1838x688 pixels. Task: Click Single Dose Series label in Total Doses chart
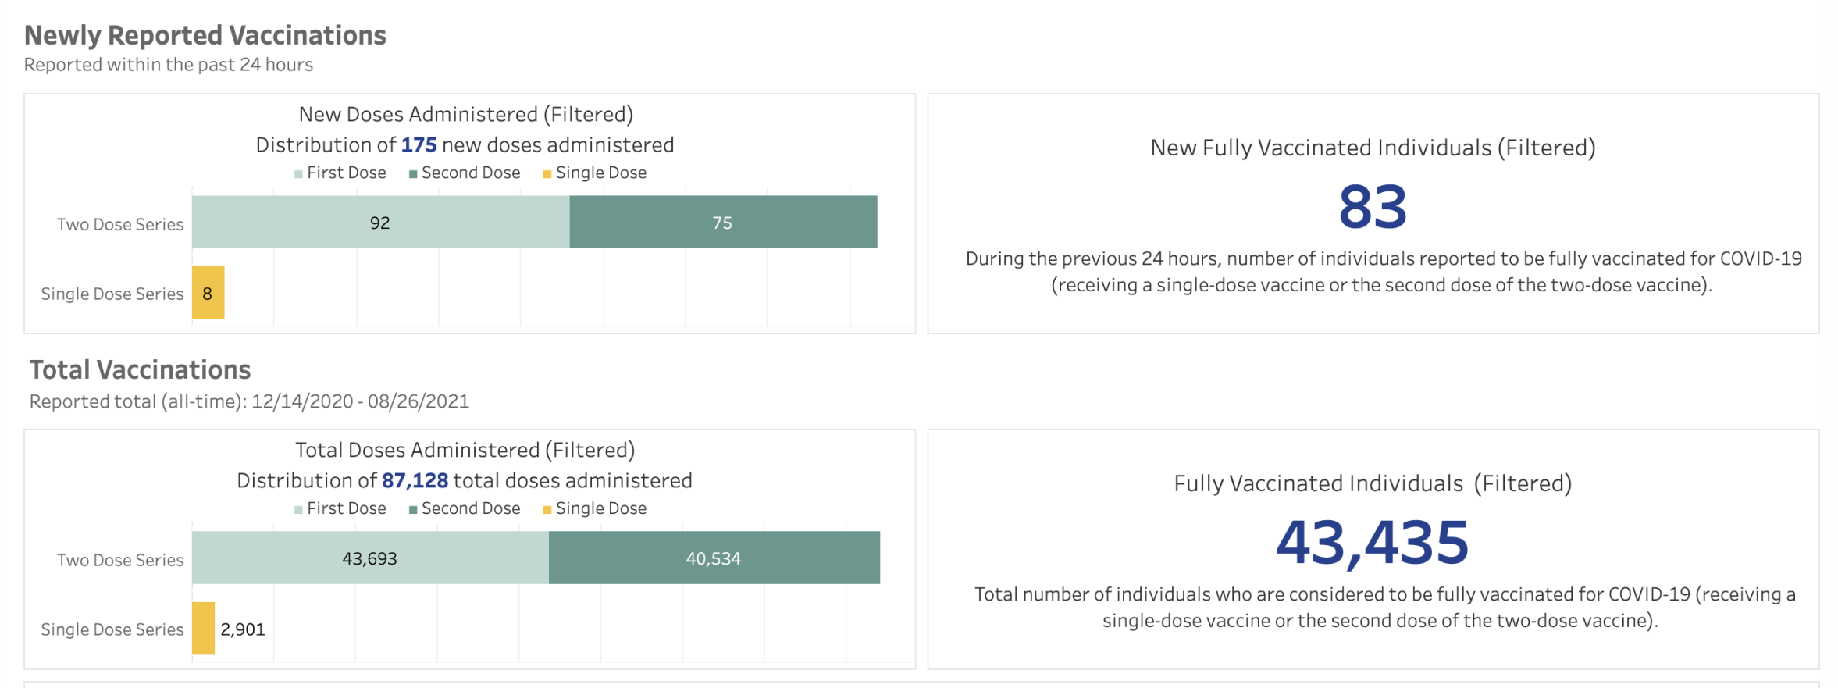(112, 629)
